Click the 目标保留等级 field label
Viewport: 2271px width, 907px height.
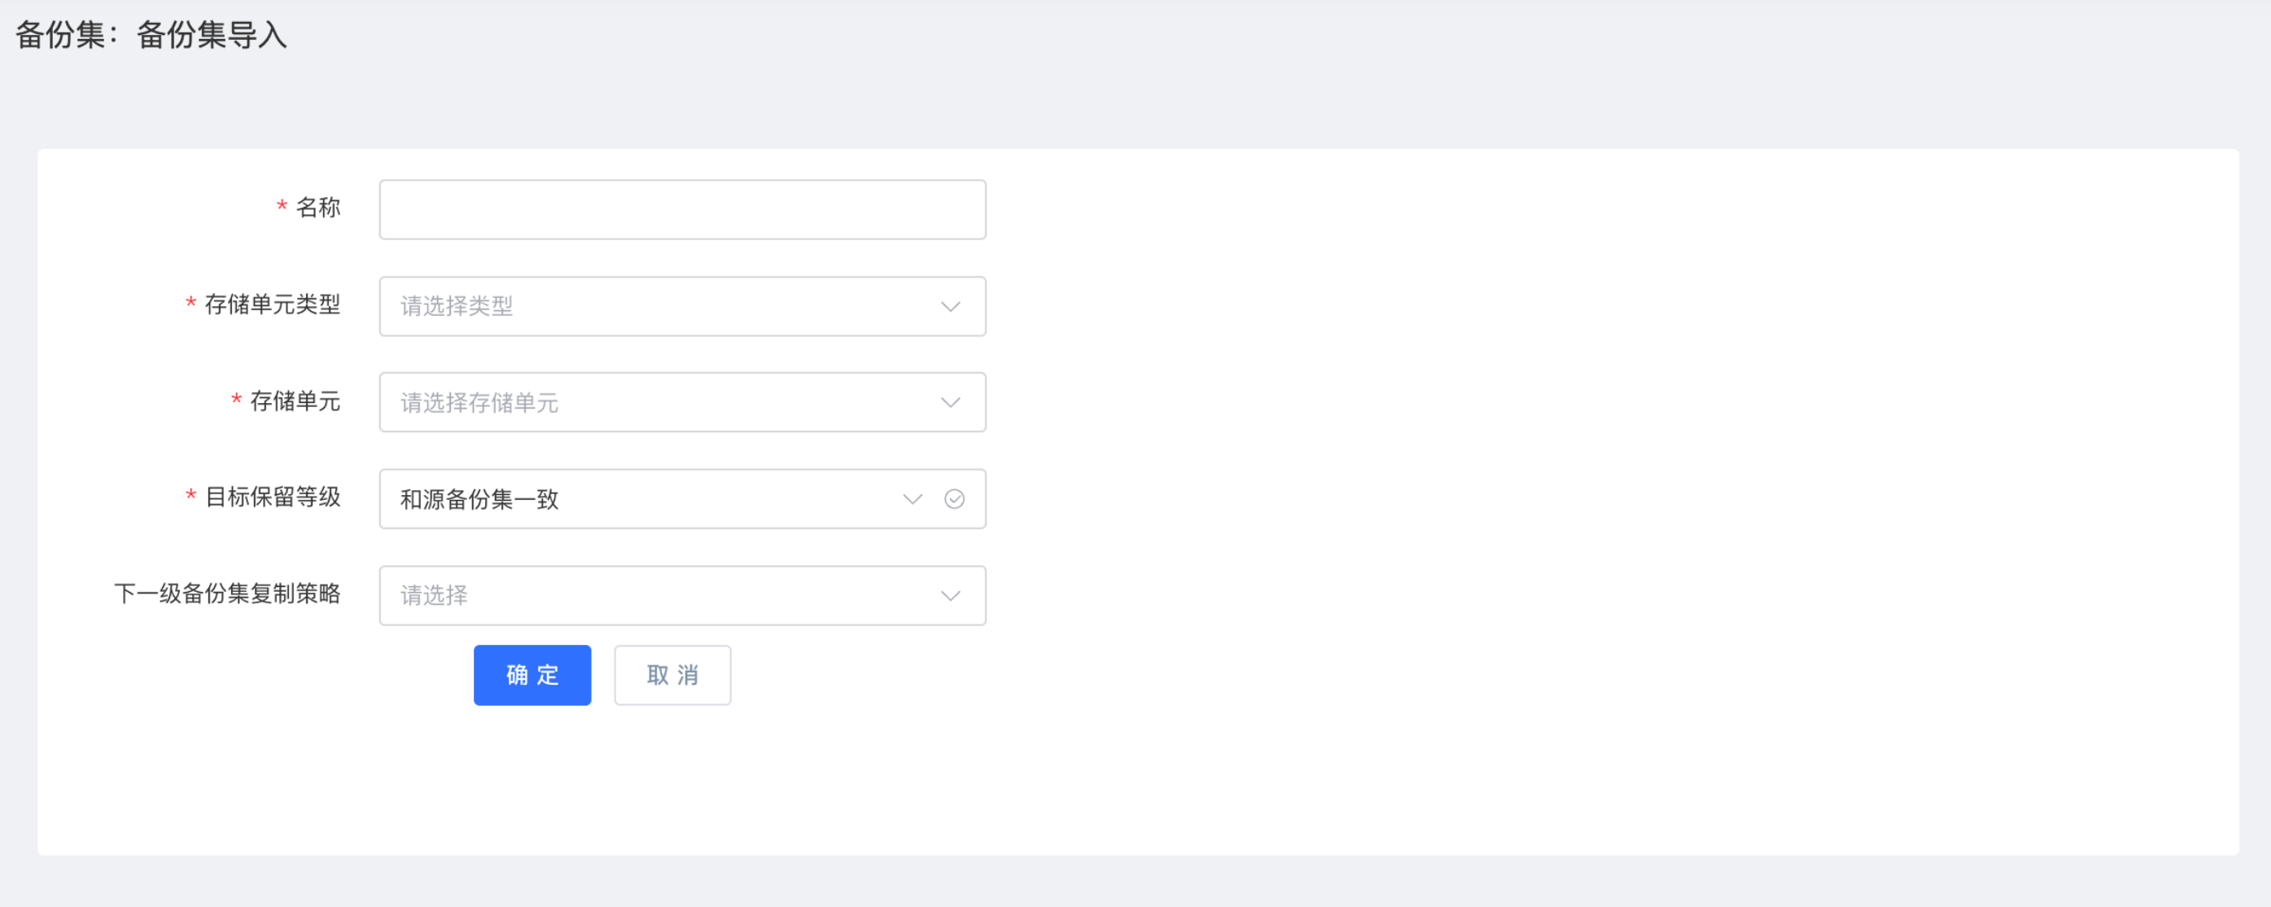click(x=273, y=497)
